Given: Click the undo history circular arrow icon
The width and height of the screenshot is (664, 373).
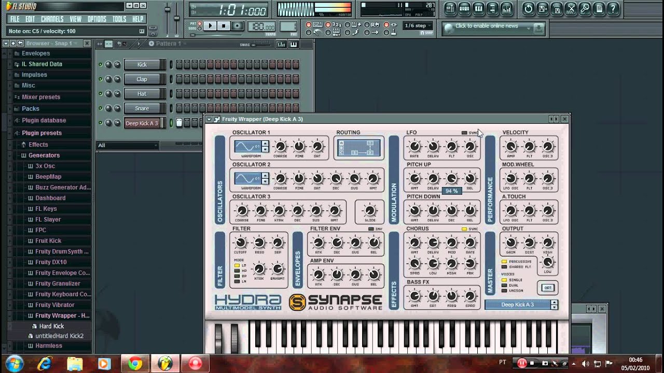Looking at the screenshot, I should tap(529, 8).
